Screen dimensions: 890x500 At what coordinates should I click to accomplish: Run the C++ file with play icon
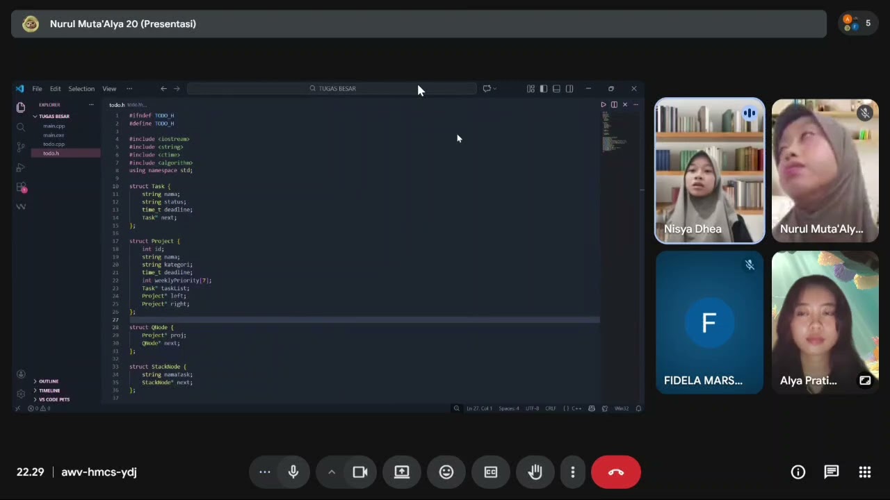pos(604,105)
